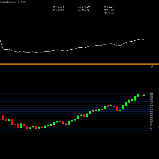Click the 116 price axis label
Image resolution: width=159 pixels, height=159 pixels.
(x=152, y=115)
